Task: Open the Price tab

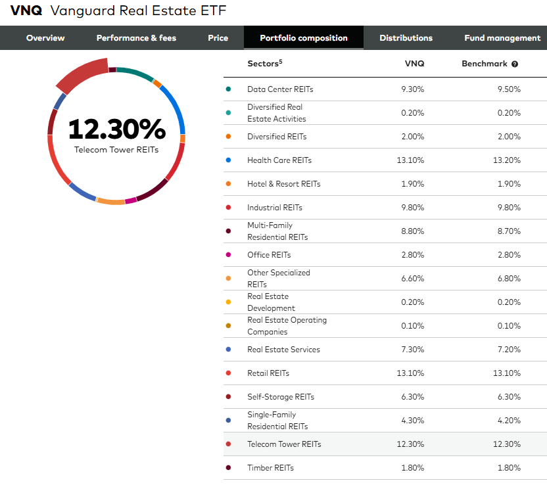Action: click(x=218, y=37)
